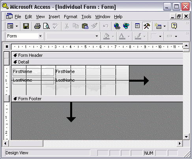Click the NUM status bar indicator
Image resolution: width=192 pixels, height=159 pixels.
pos(149,153)
